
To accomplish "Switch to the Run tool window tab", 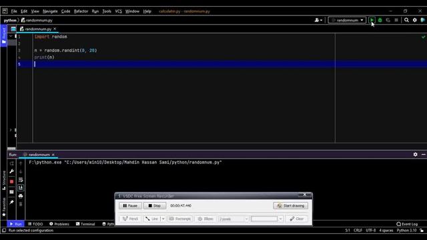I will coord(15,224).
